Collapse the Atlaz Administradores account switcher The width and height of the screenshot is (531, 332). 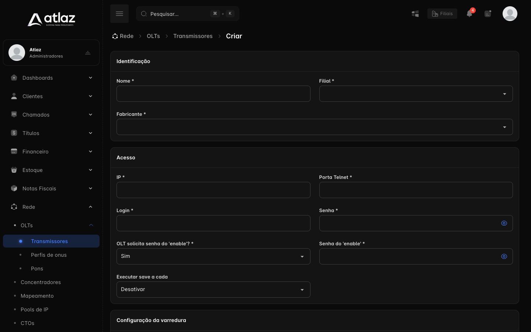click(88, 53)
